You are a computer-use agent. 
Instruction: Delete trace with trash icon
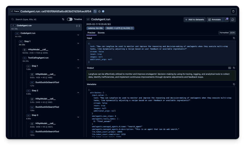233,12
